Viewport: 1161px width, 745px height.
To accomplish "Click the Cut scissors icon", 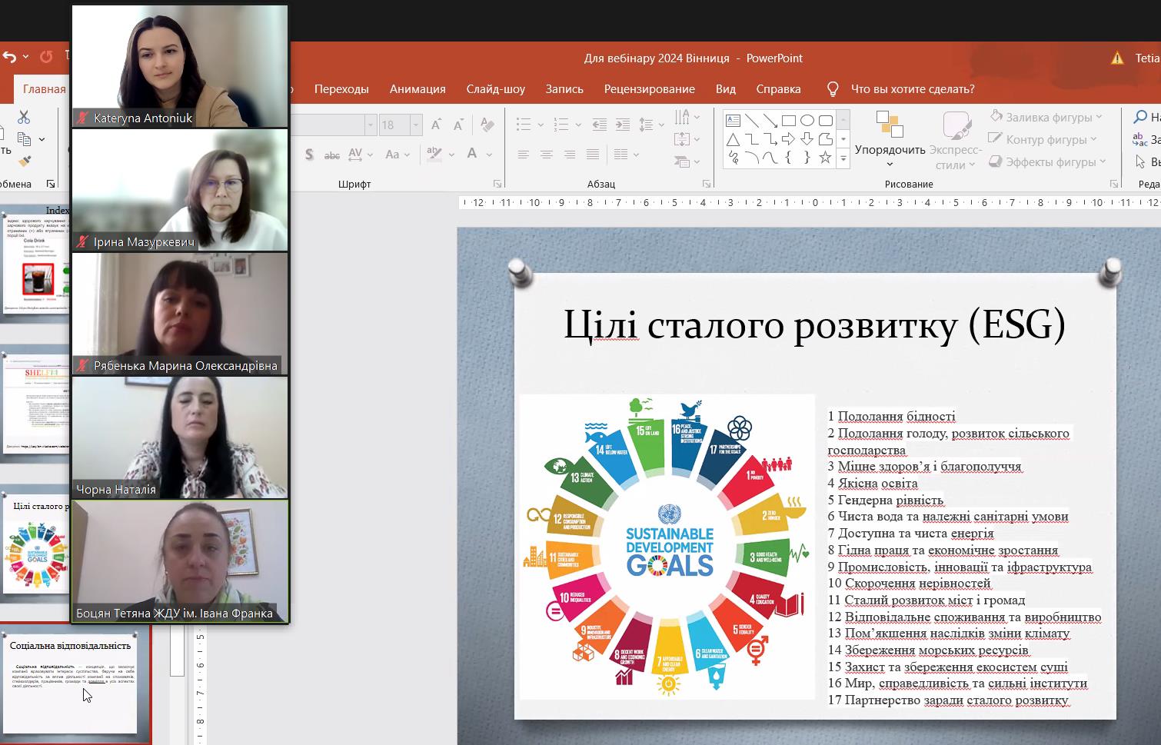I will (24, 117).
